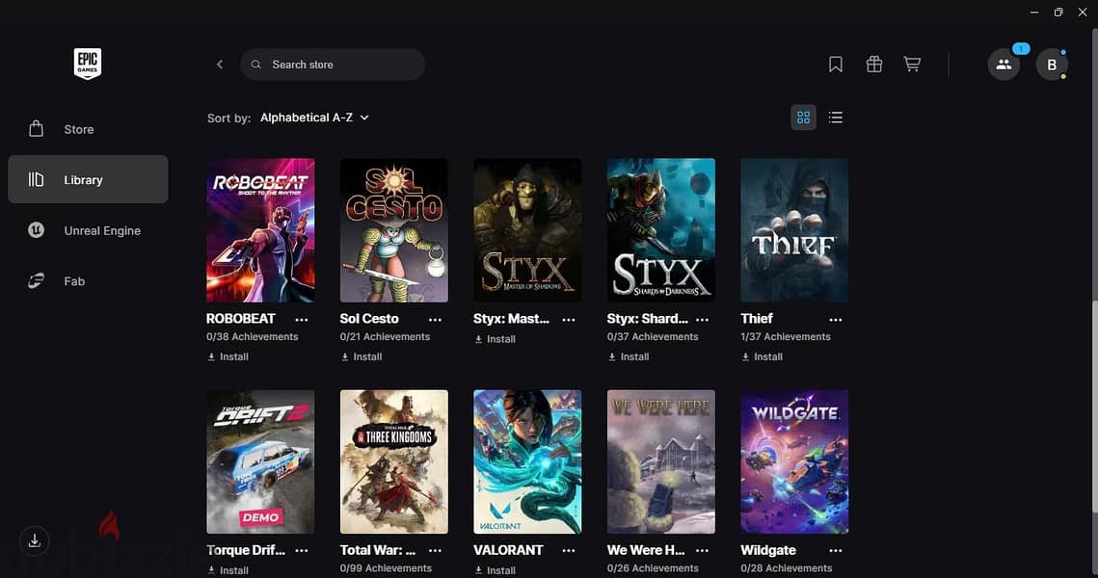1098x578 pixels.
Task: Open the gift box icon
Action: pyautogui.click(x=874, y=65)
